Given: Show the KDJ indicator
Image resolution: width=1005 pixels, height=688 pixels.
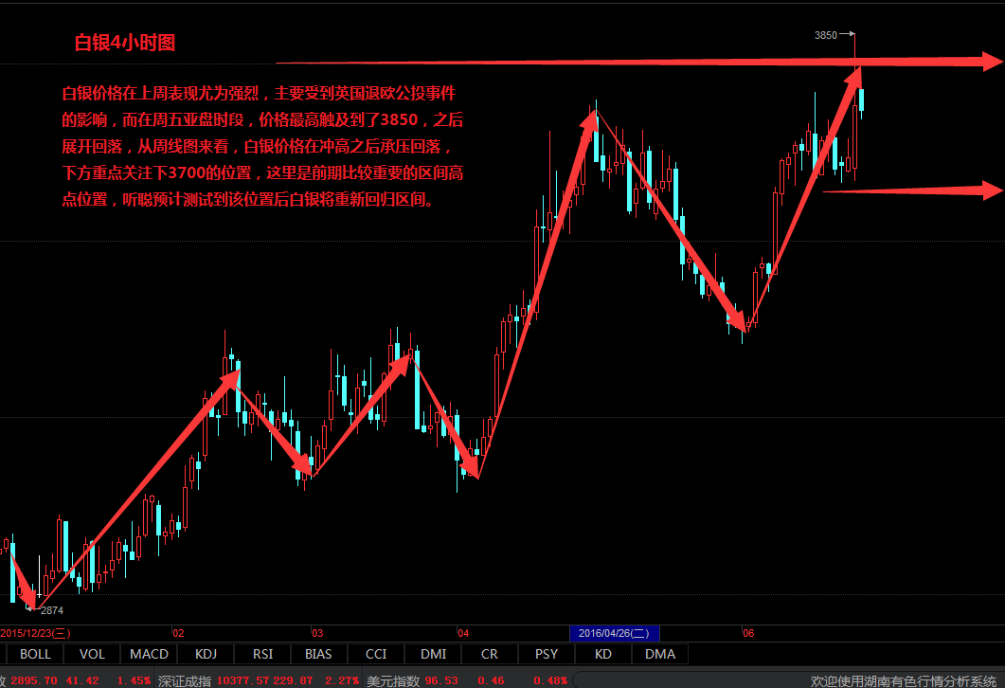Looking at the screenshot, I should tap(206, 654).
